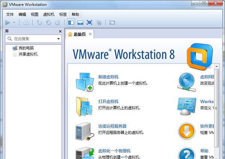Open the 虚拟机 menu
Image resolution: width=225 pixels, height=159 pixels.
click(x=49, y=14)
